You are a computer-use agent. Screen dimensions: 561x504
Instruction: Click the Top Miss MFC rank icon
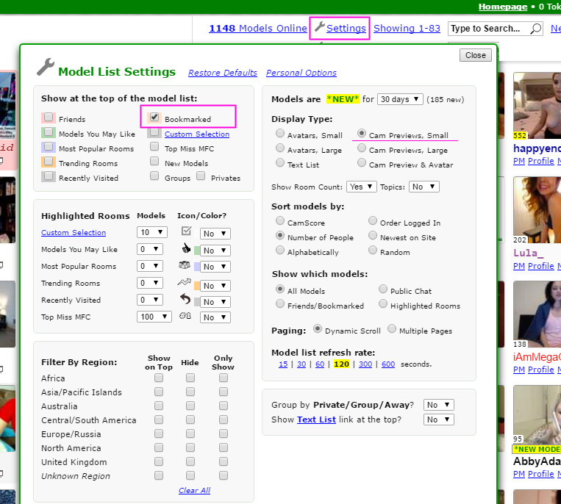185,317
